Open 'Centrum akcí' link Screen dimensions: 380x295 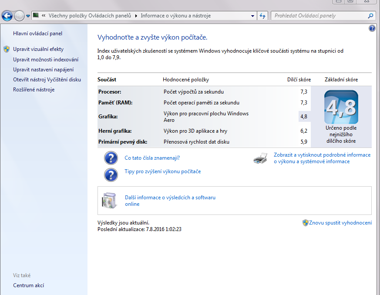pyautogui.click(x=29, y=285)
